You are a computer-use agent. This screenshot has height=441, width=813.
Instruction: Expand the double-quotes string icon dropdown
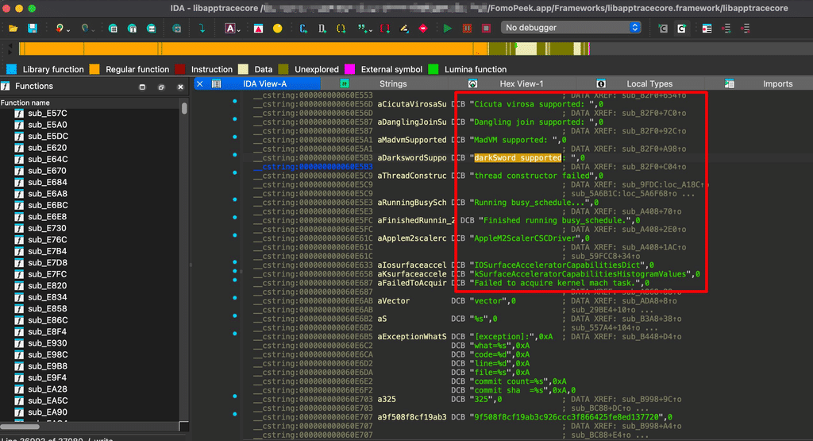[370, 31]
